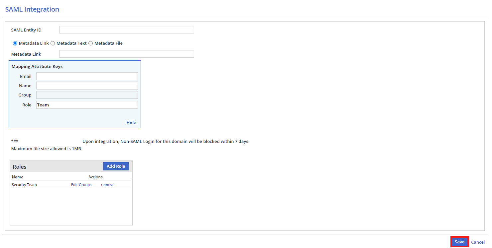This screenshot has height=248, width=492.
Task: Switch to the Metadata File option
Action: coord(91,43)
